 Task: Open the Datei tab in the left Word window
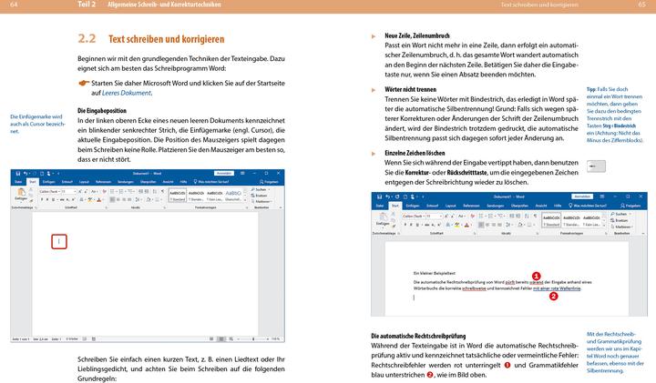click(18, 181)
